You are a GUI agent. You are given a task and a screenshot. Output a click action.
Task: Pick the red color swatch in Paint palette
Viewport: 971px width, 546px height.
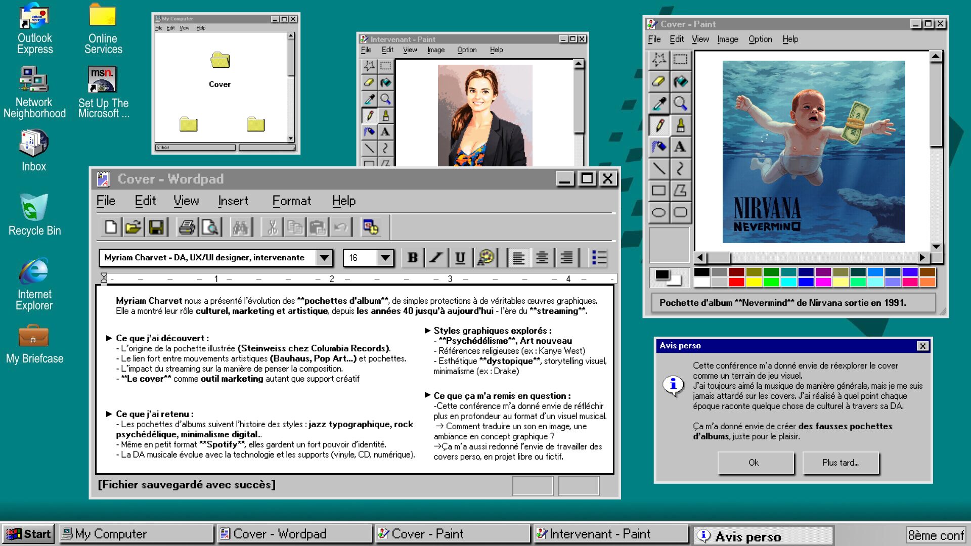click(736, 282)
